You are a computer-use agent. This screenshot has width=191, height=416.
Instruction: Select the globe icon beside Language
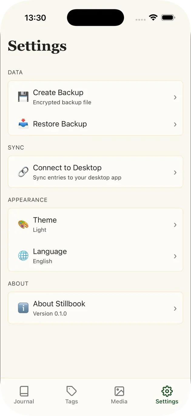[23, 256]
